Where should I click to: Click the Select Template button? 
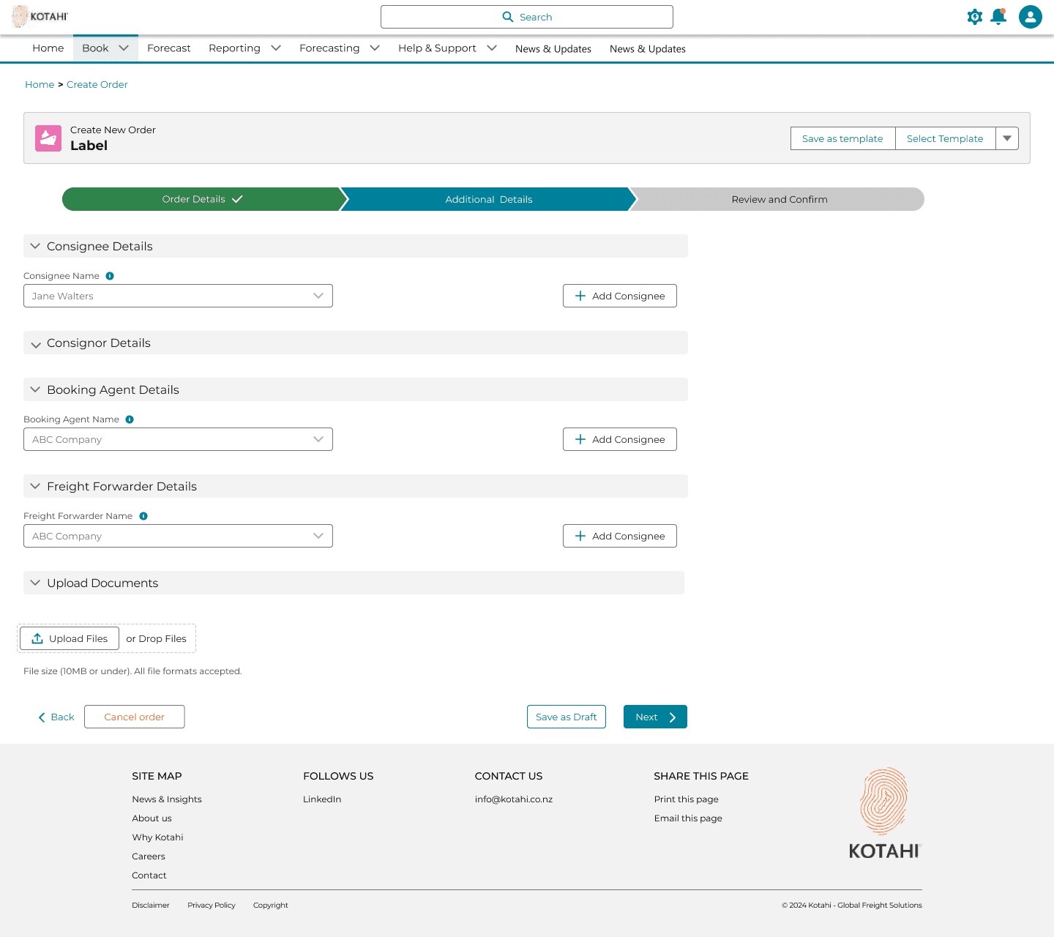tap(945, 138)
